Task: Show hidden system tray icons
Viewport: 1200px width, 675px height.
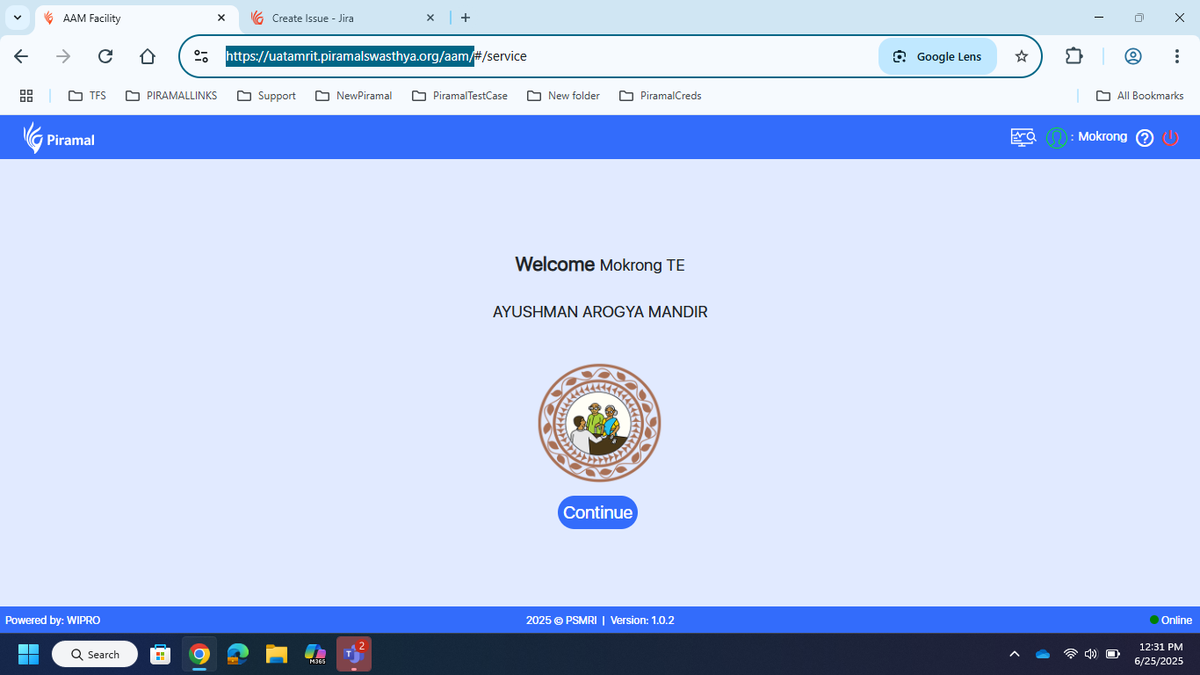Action: point(1015,654)
